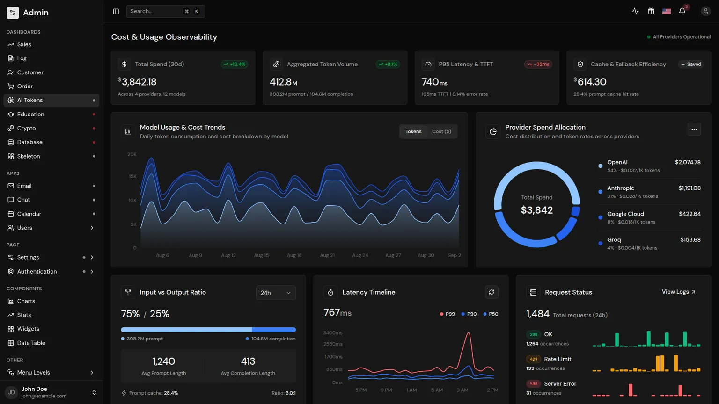Open the notifications bell
The width and height of the screenshot is (719, 404).
682,11
